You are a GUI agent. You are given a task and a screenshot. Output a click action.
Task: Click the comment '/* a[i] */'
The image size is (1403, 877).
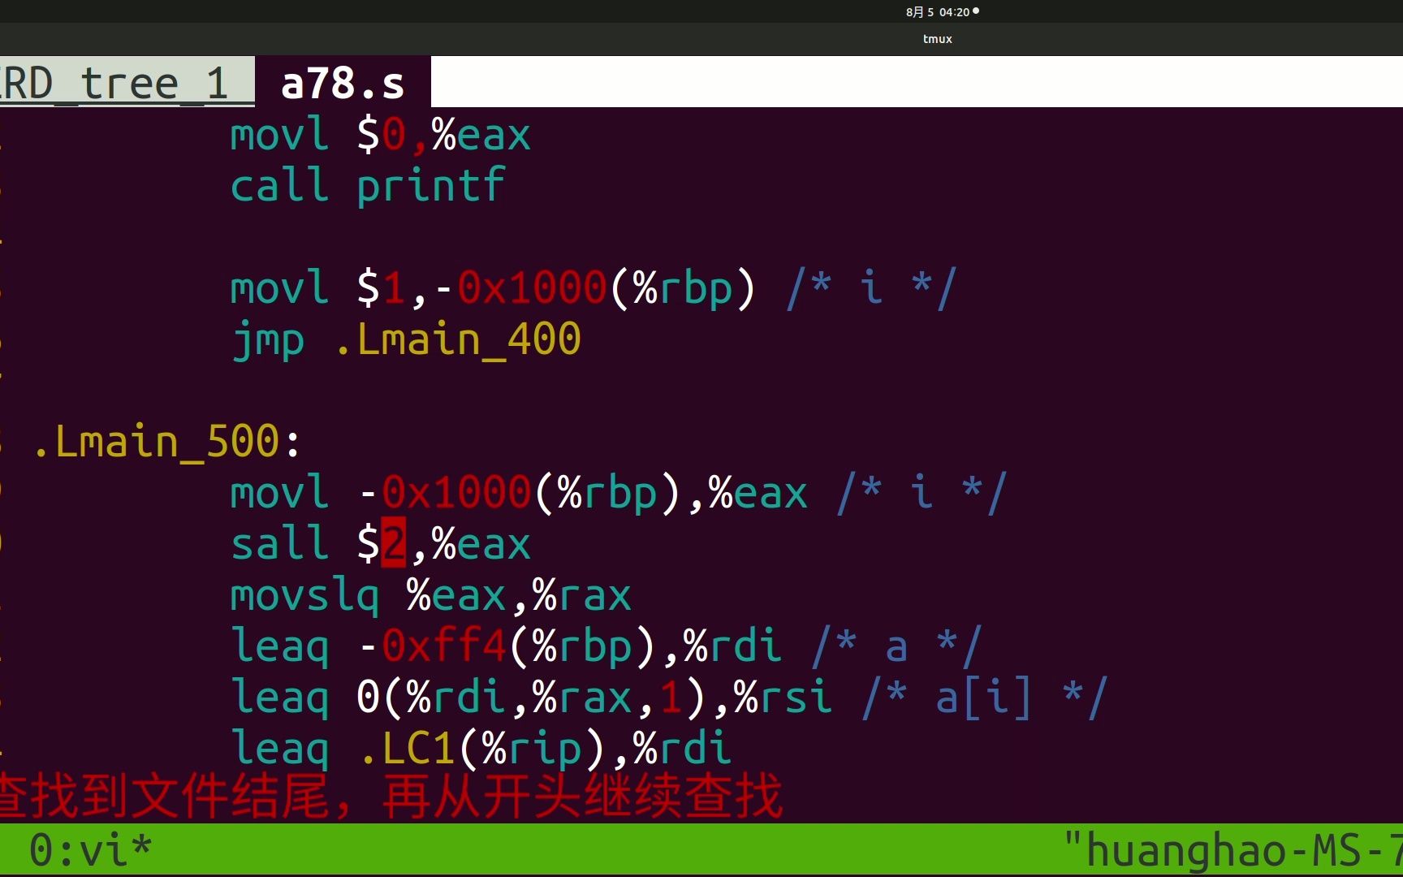pyautogui.click(x=985, y=697)
